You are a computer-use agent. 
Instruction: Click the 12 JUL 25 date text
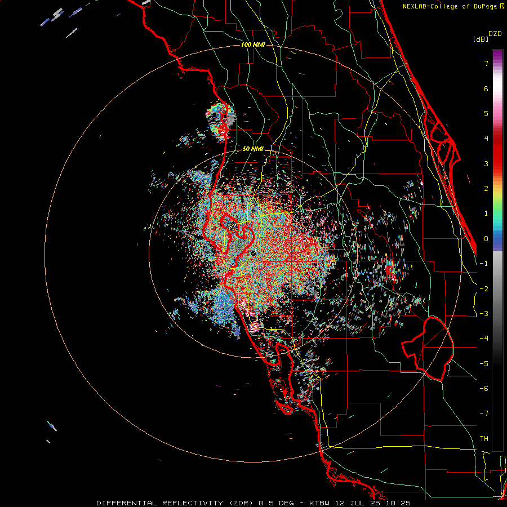click(358, 503)
